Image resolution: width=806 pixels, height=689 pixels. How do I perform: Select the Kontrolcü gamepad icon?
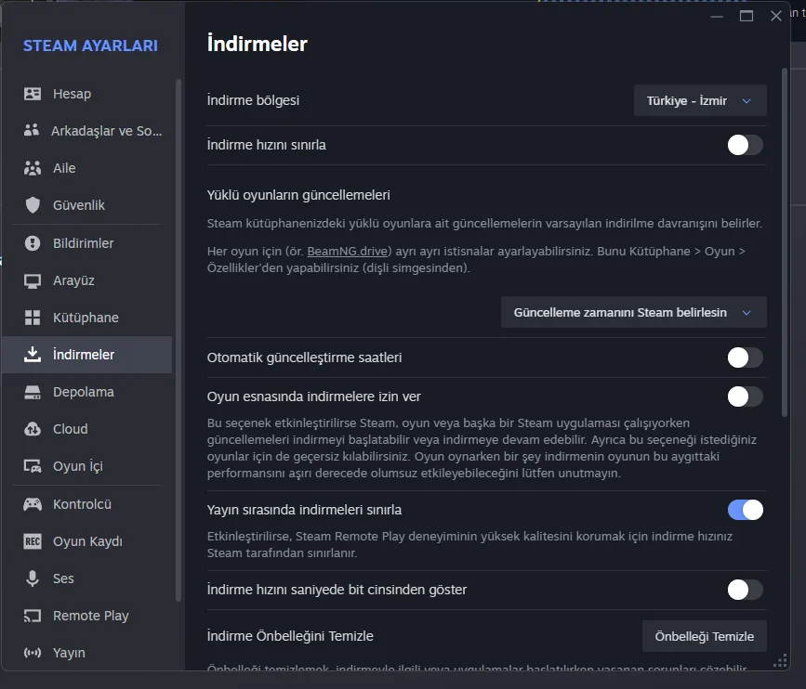(x=33, y=504)
